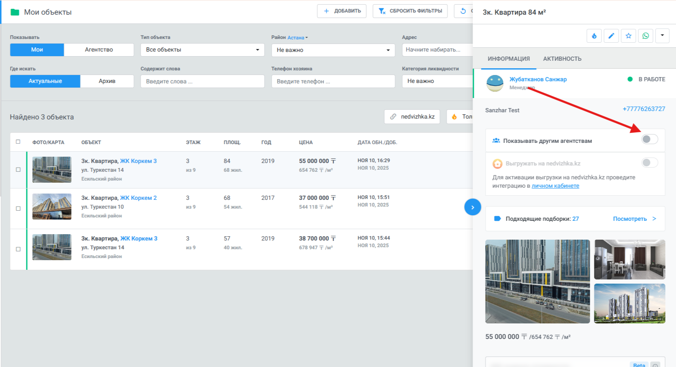
Task: Open the Тип объекта dropdown
Action: 202,50
